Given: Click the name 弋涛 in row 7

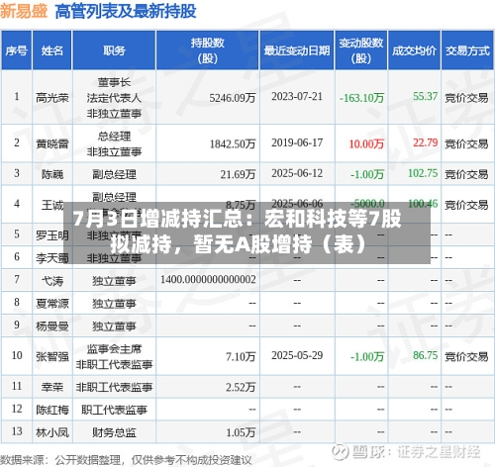Looking at the screenshot, I should point(52,281).
